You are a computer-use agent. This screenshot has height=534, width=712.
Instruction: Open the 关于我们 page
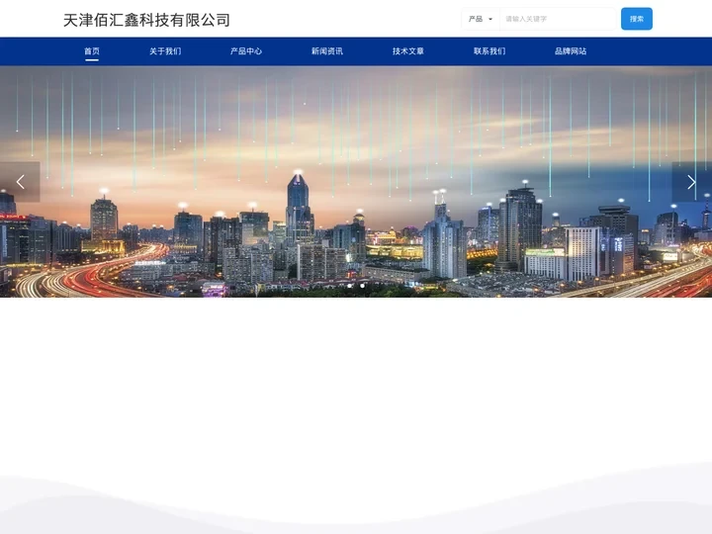(165, 51)
